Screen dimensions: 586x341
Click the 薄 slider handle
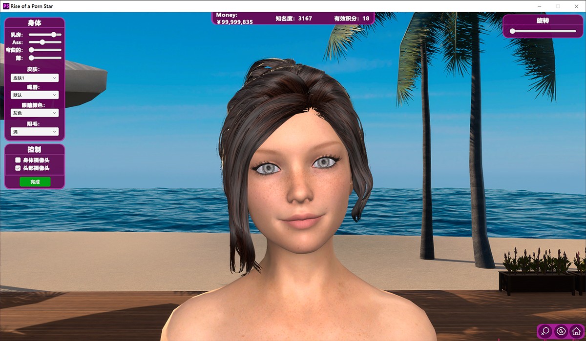pyautogui.click(x=32, y=58)
